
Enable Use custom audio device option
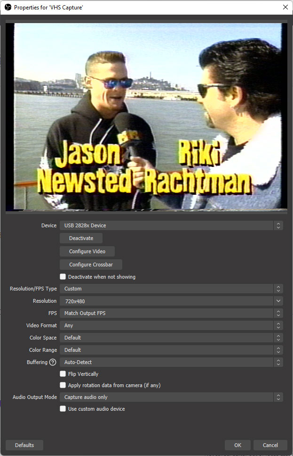(x=63, y=409)
